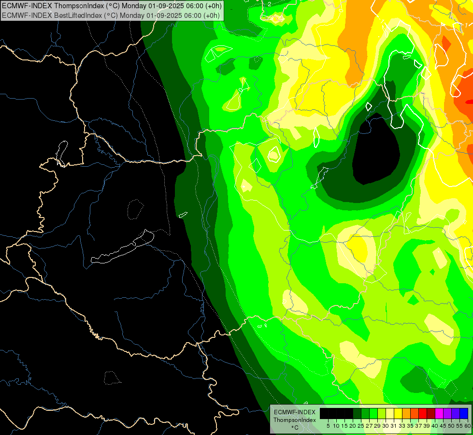Click the orange 33–35 legend swatch

pyautogui.click(x=406, y=413)
